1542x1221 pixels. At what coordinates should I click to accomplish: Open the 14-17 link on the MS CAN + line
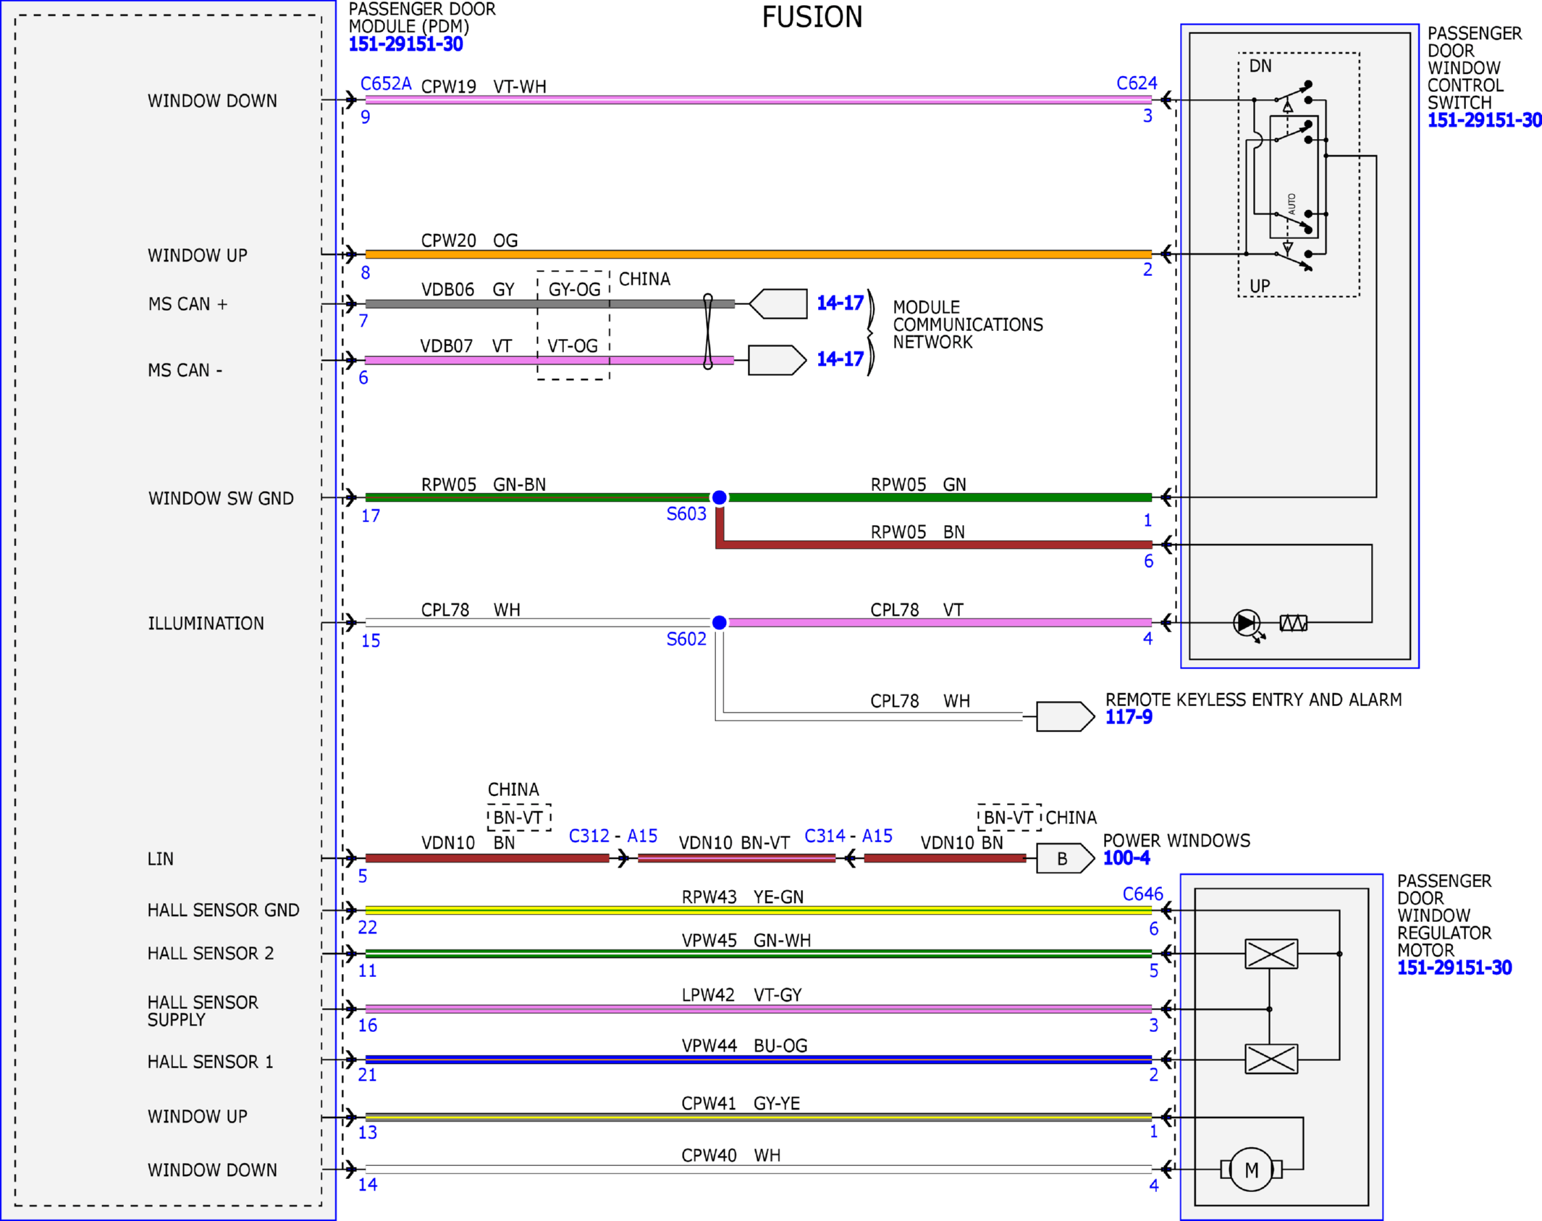(x=840, y=303)
